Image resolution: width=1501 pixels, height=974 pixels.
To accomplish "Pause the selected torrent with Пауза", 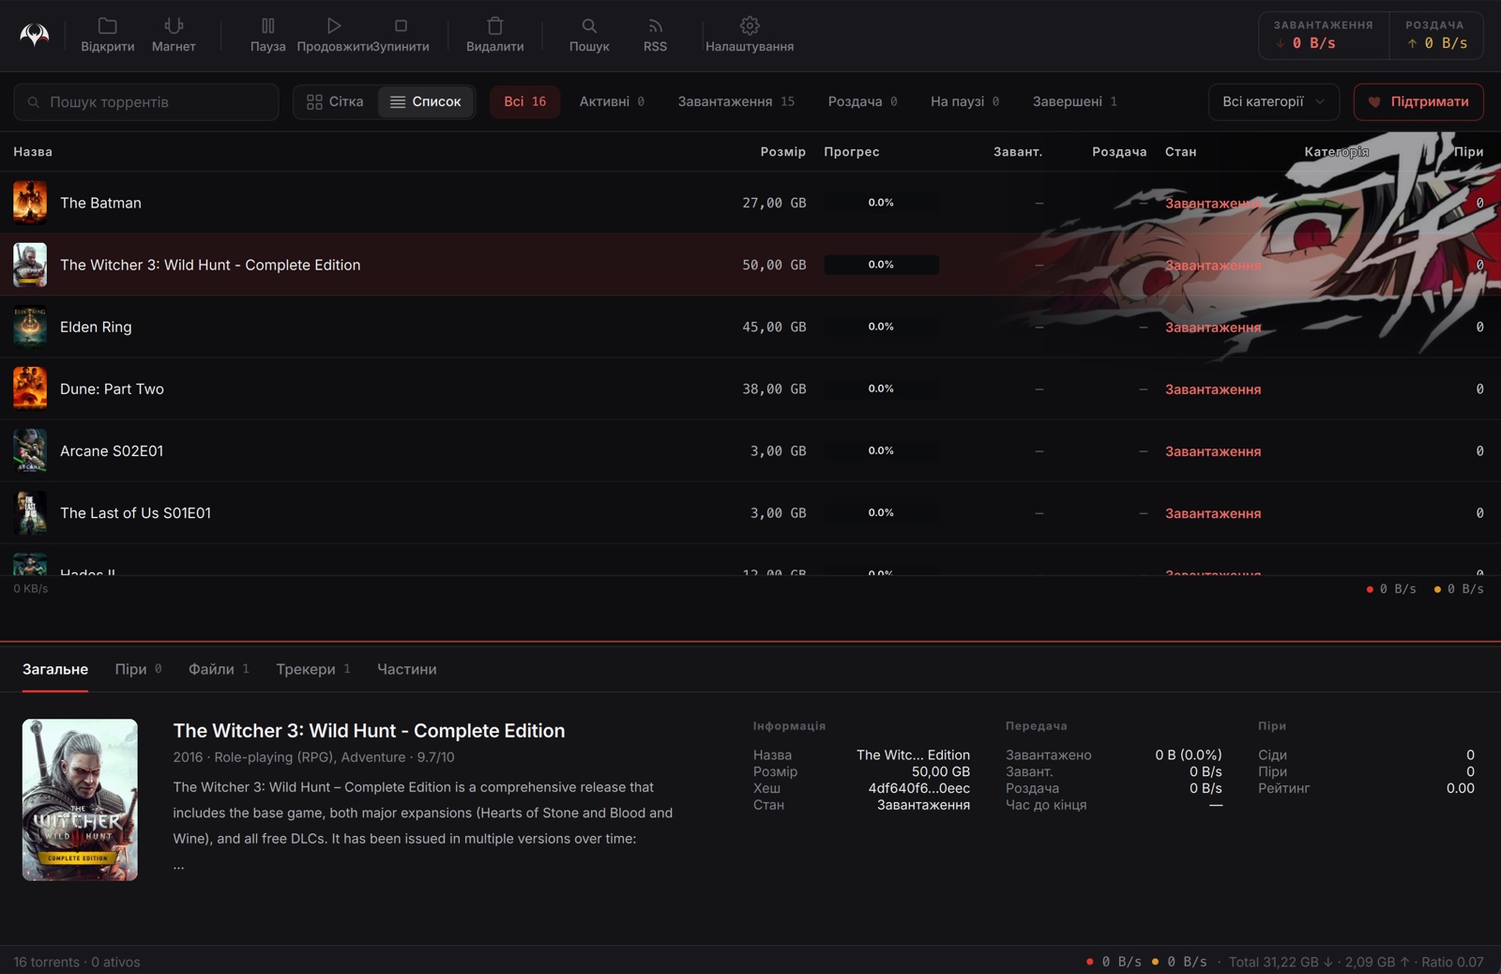I will 267,35.
